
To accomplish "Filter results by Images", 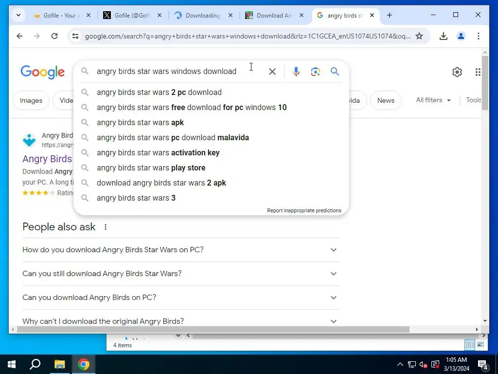I will coord(31,100).
